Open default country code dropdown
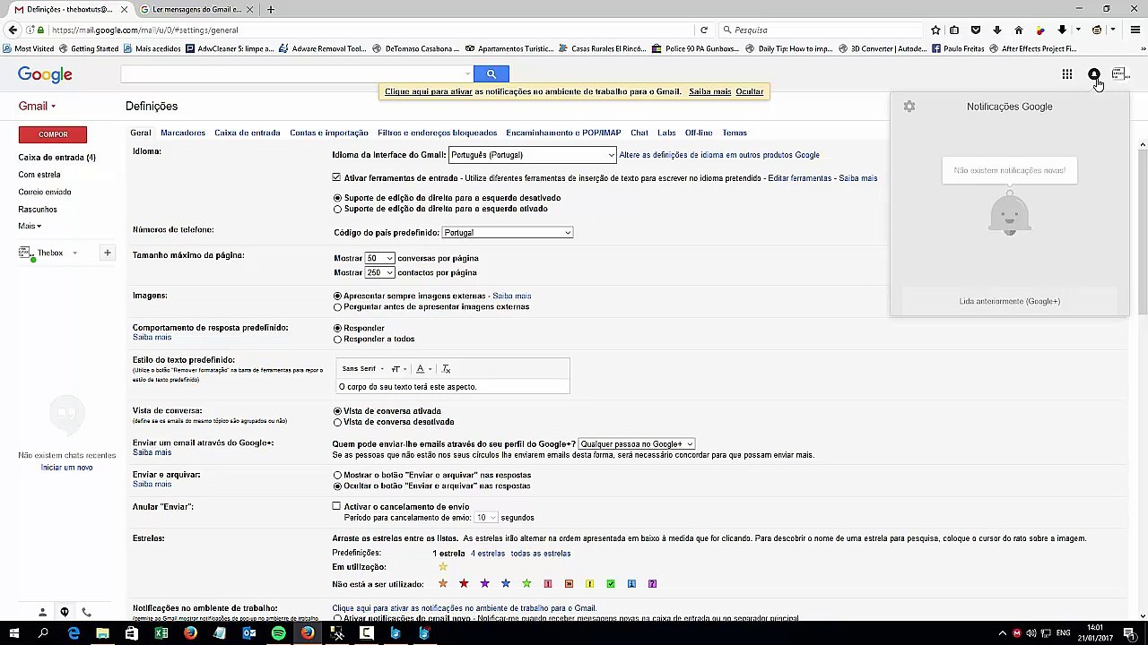This screenshot has width=1148, height=645. 507,233
